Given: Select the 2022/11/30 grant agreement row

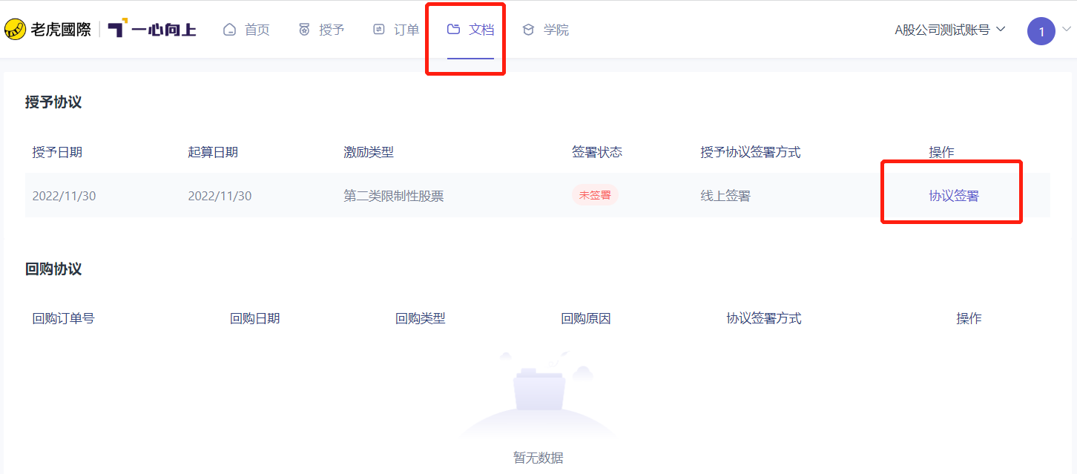Looking at the screenshot, I should [x=538, y=195].
